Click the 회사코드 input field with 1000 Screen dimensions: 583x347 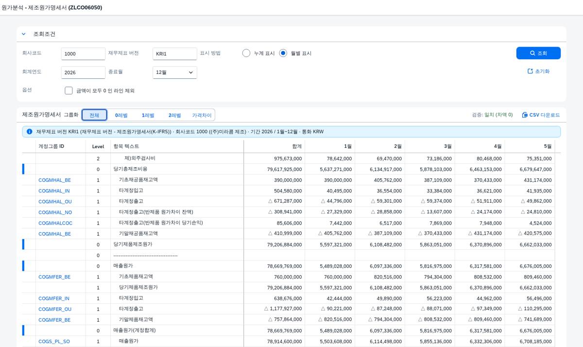point(83,53)
